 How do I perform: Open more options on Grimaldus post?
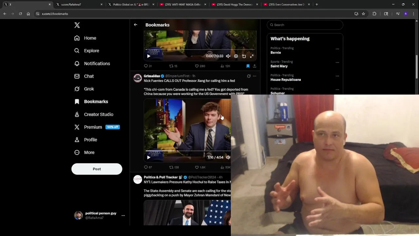coord(254,76)
